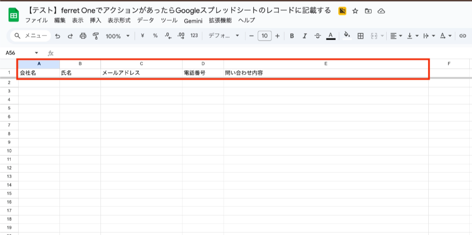Open the ヘルプ menu
The height and width of the screenshot is (235, 472).
click(x=247, y=20)
